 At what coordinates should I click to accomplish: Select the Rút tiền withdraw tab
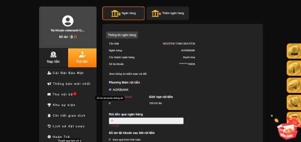[x=82, y=58]
